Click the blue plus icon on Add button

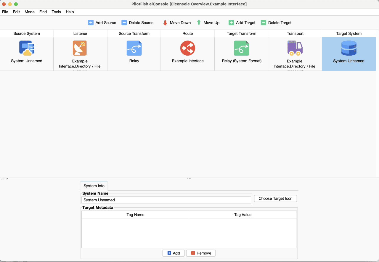[169, 253]
